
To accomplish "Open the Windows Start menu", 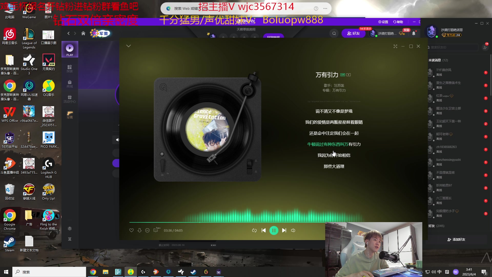I will click(6, 272).
